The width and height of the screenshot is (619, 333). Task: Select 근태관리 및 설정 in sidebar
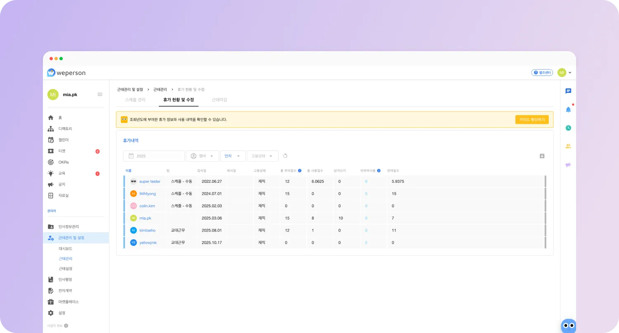76,238
